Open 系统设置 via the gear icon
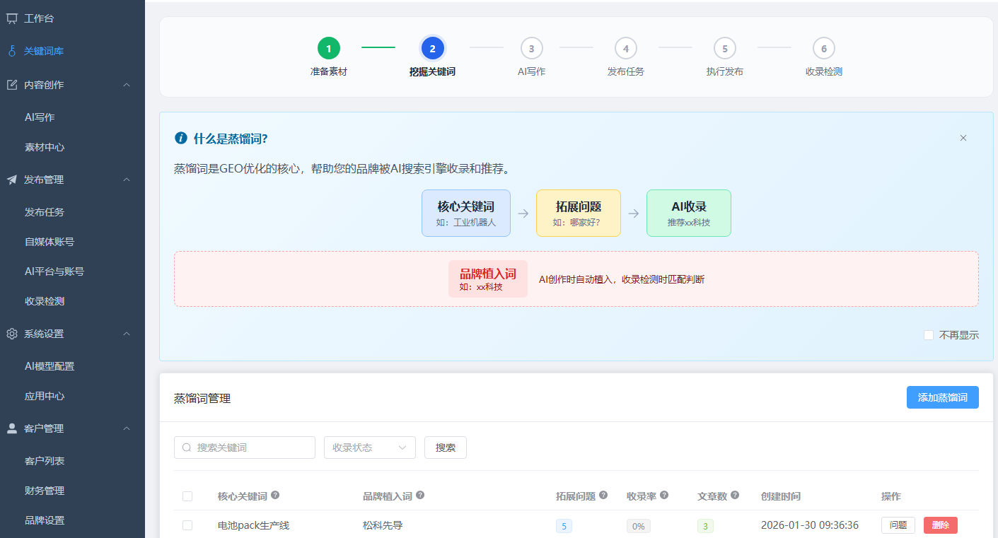This screenshot has width=998, height=538. point(11,334)
